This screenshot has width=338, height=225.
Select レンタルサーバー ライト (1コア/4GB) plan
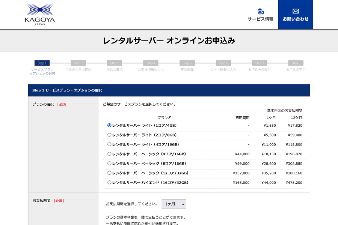[x=109, y=126]
